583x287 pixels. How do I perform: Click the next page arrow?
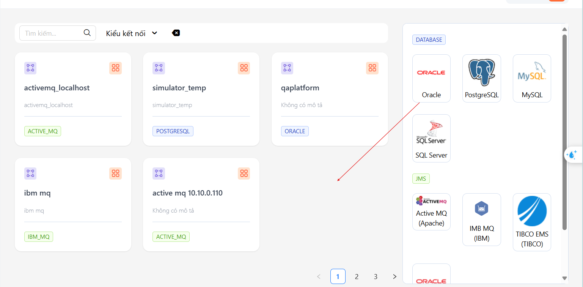pyautogui.click(x=394, y=276)
